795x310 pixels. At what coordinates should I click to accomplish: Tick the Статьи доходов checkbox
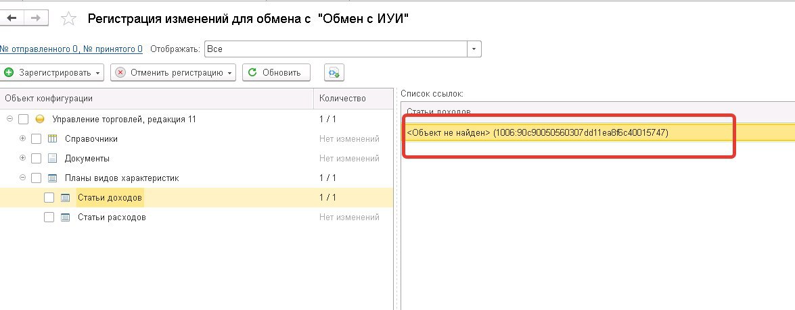[x=49, y=198]
